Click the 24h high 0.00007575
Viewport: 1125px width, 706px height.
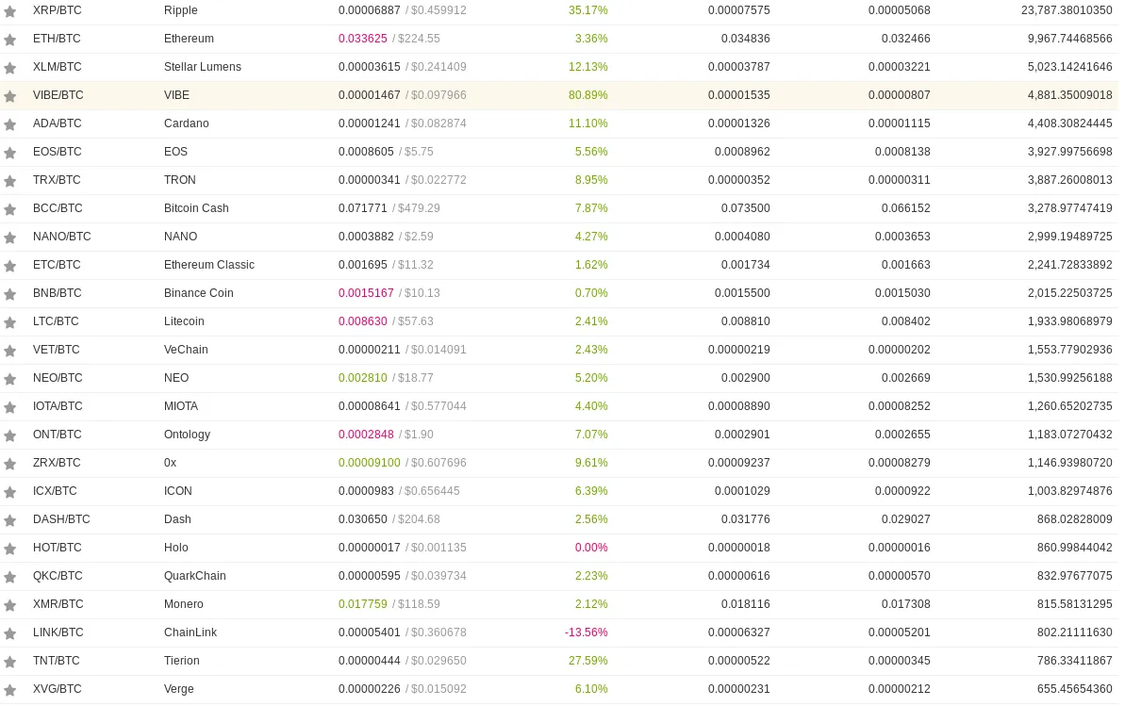tap(739, 10)
